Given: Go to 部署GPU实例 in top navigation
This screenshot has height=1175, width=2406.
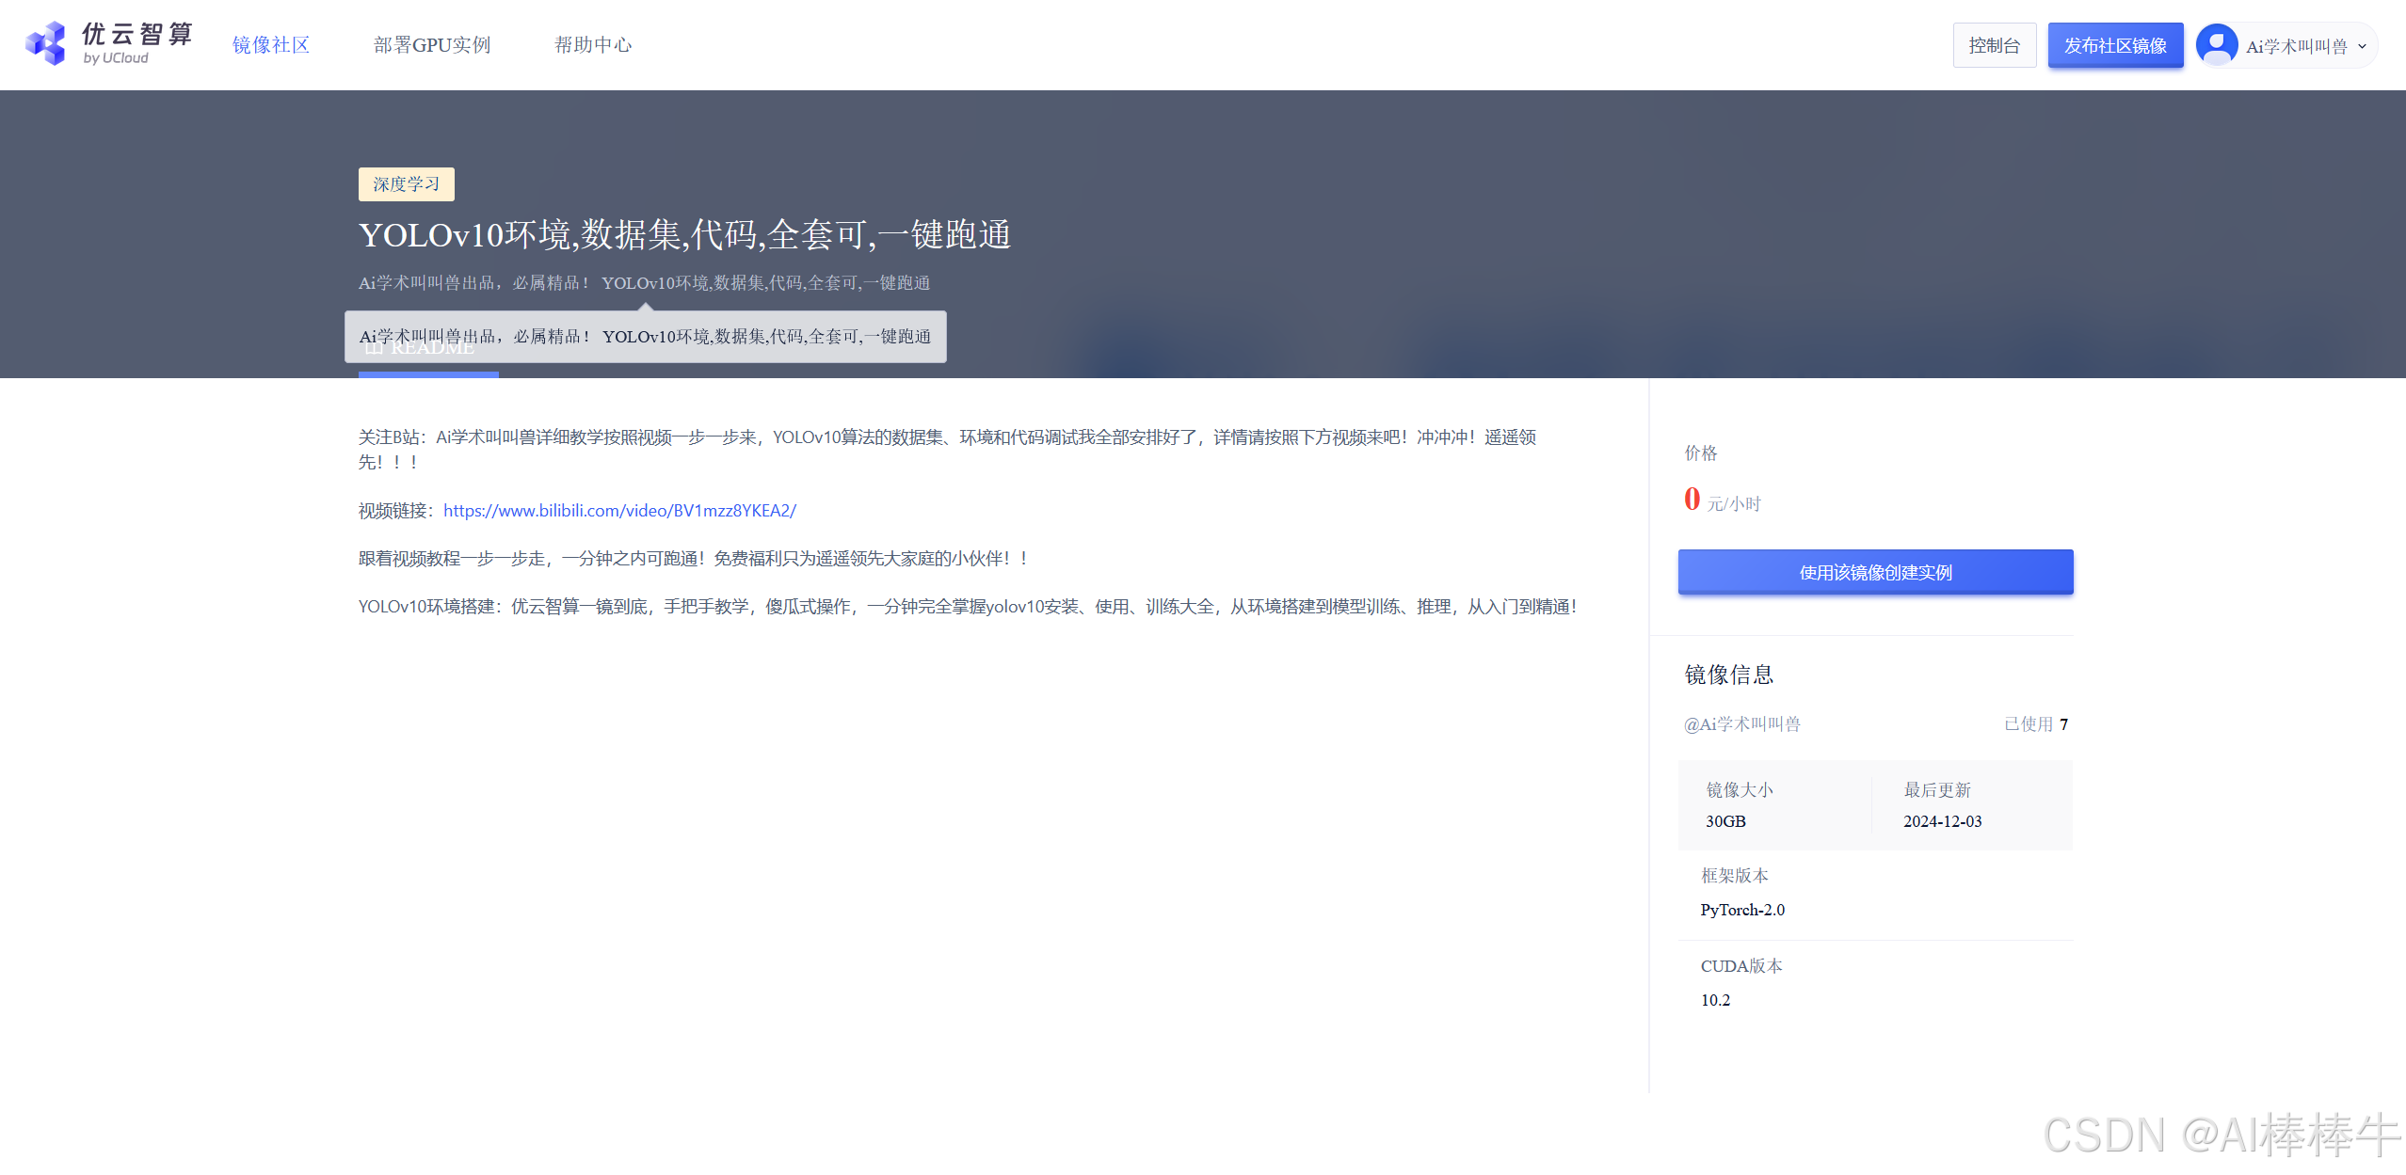Looking at the screenshot, I should point(432,45).
